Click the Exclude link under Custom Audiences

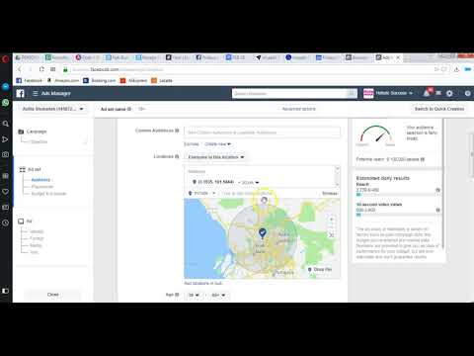coord(192,144)
